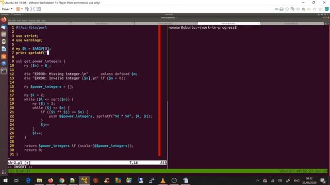This screenshot has width=330, height=185.
Task: Click 'return 0;' on line 30
Action: [33, 150]
